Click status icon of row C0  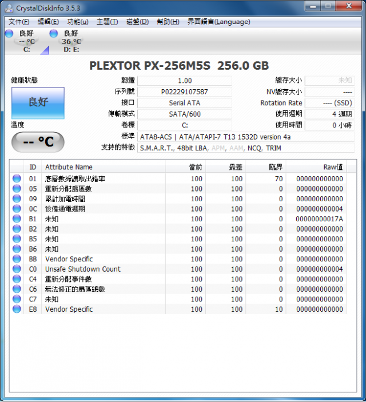(17, 269)
